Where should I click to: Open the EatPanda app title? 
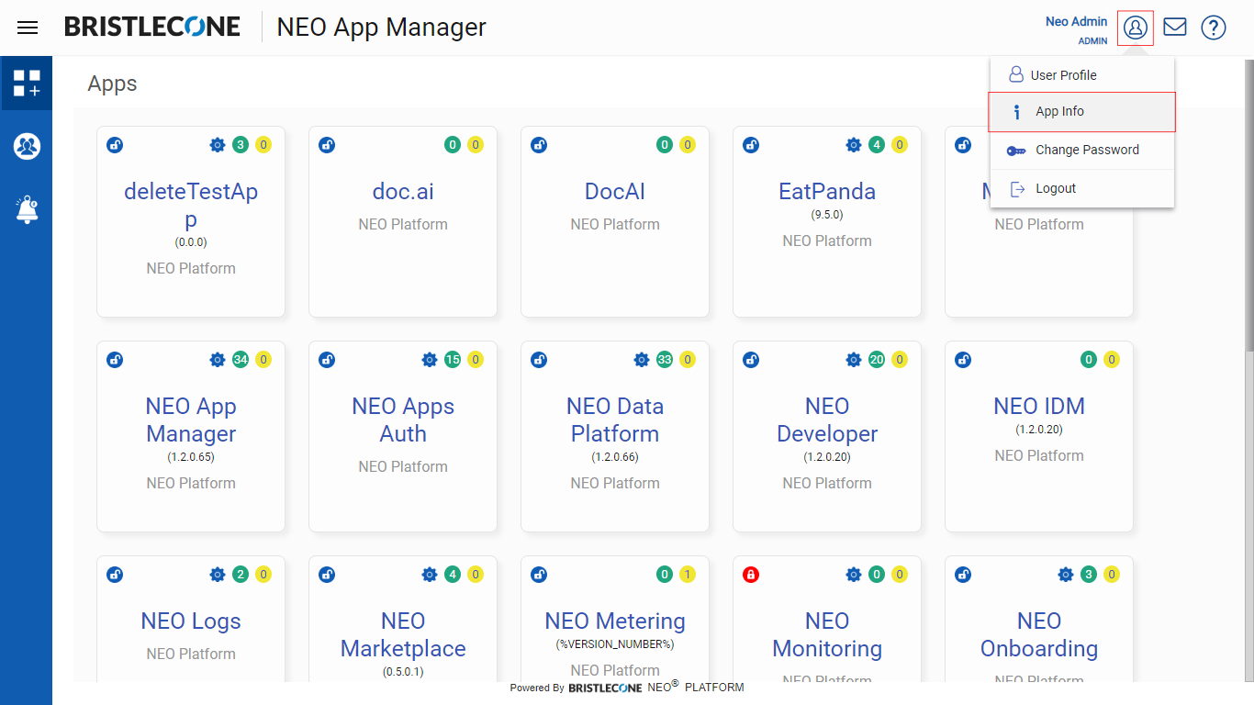[827, 192]
